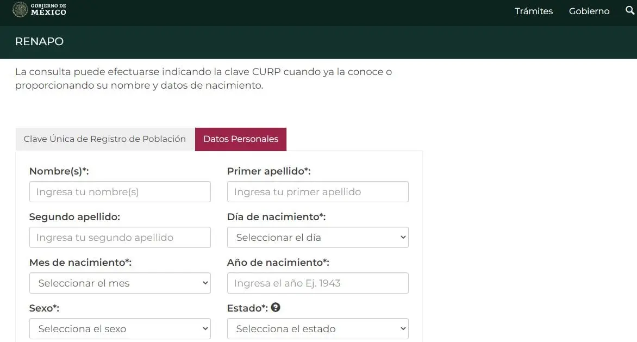
Task: Click the 'Día de nacimiento*:' label
Action: (x=276, y=217)
